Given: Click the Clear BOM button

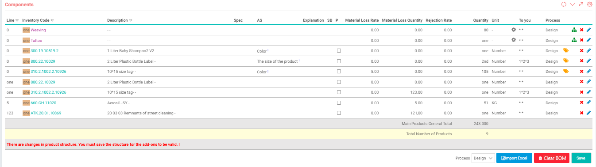Looking at the screenshot, I should point(552,158).
